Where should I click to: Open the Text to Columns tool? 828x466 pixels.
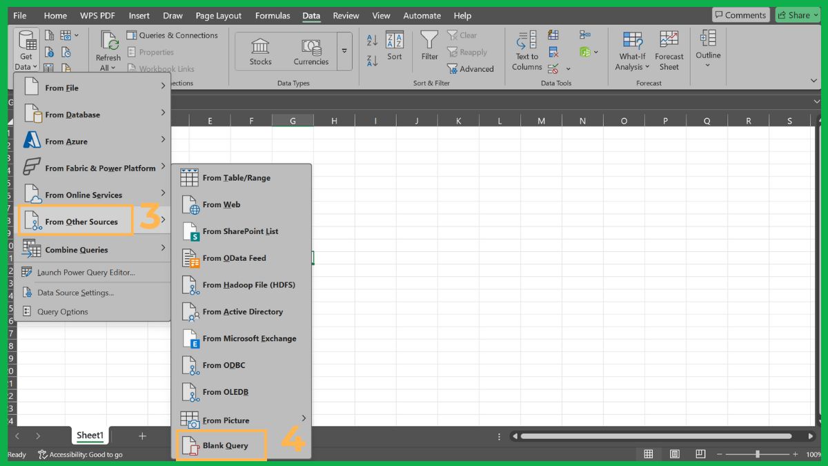tap(526, 48)
